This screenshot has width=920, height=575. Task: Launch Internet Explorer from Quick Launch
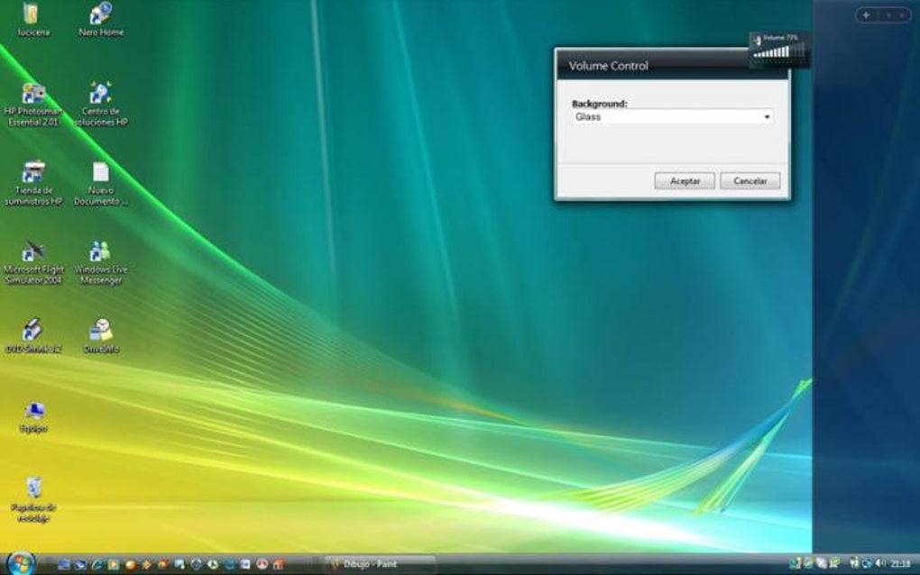point(97,564)
